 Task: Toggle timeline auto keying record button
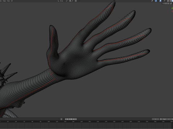(x=61, y=119)
